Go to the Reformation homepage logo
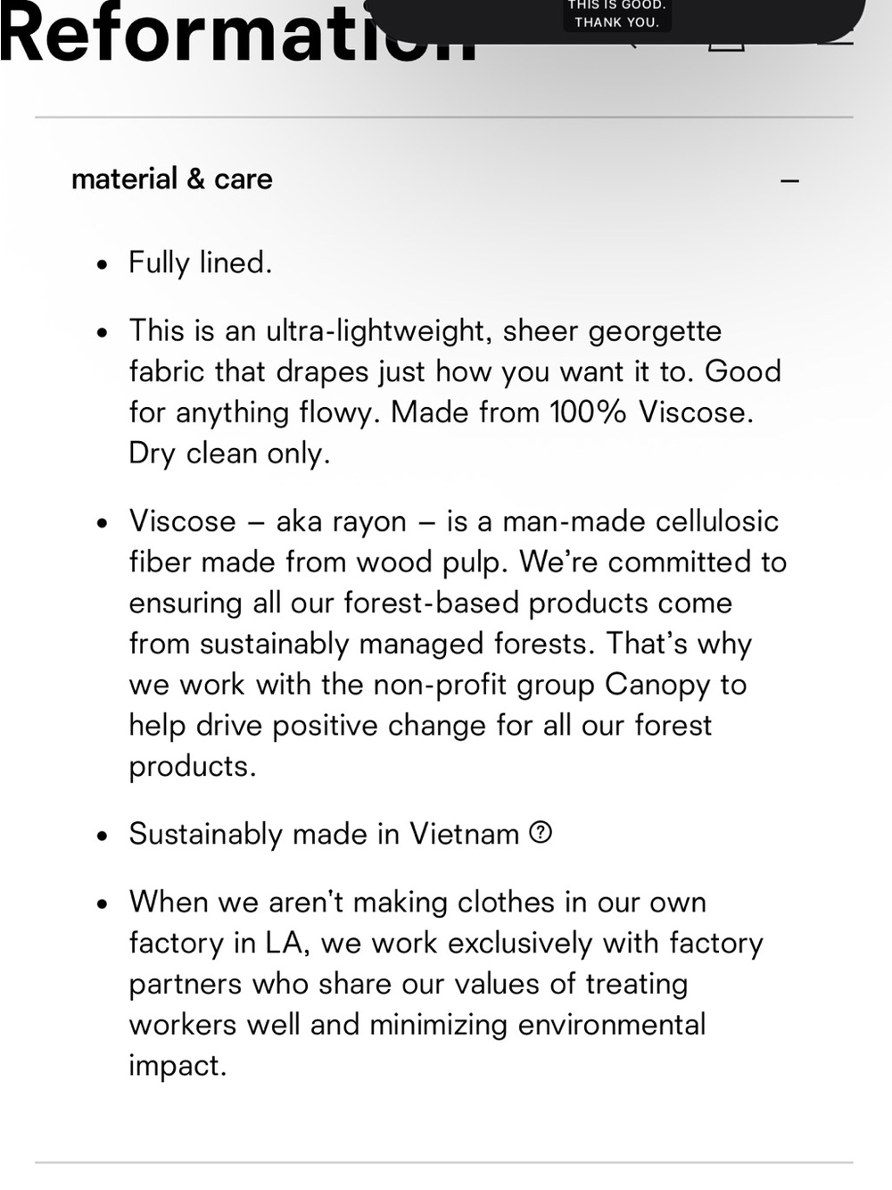 pyautogui.click(x=238, y=32)
